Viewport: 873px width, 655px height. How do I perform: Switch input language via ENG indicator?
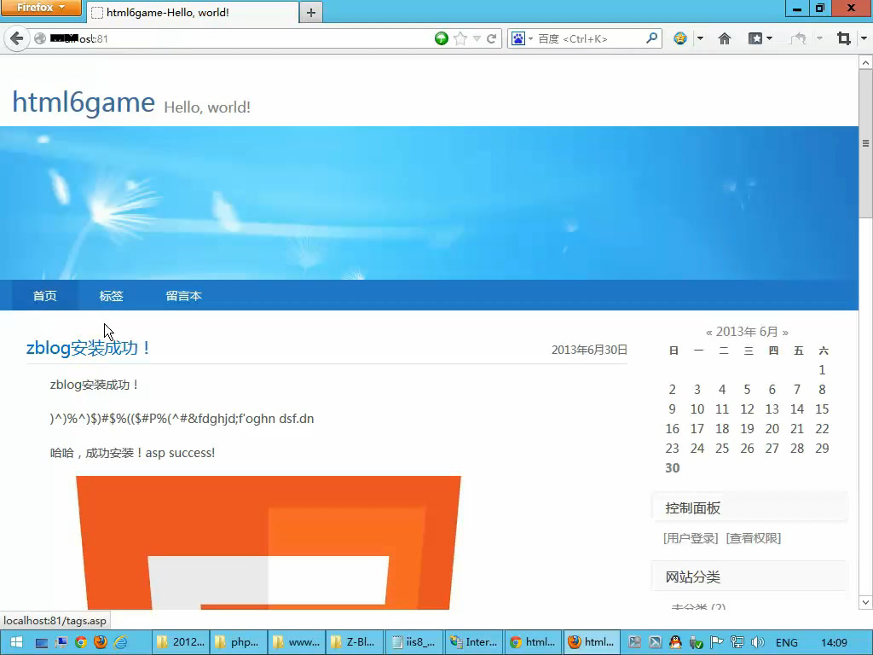click(x=787, y=642)
